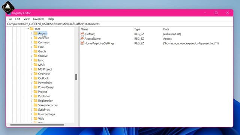Click the Project folder icon

tap(36, 91)
